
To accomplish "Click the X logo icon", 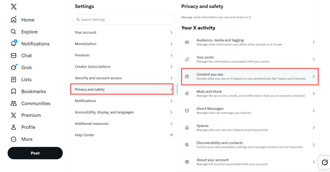I will click(x=14, y=6).
